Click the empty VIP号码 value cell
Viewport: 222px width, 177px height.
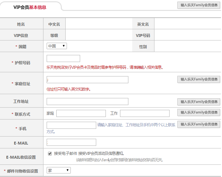[187, 35]
